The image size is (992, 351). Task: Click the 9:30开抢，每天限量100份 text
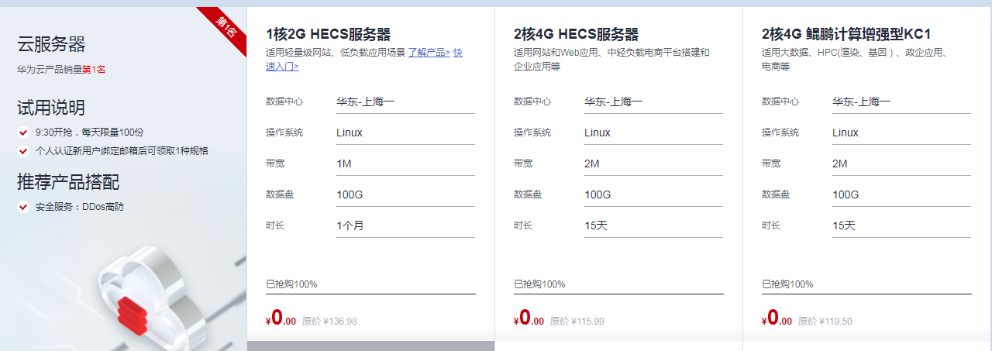tap(90, 132)
